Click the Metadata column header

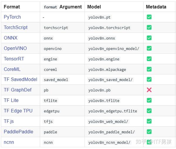[x=156, y=7]
